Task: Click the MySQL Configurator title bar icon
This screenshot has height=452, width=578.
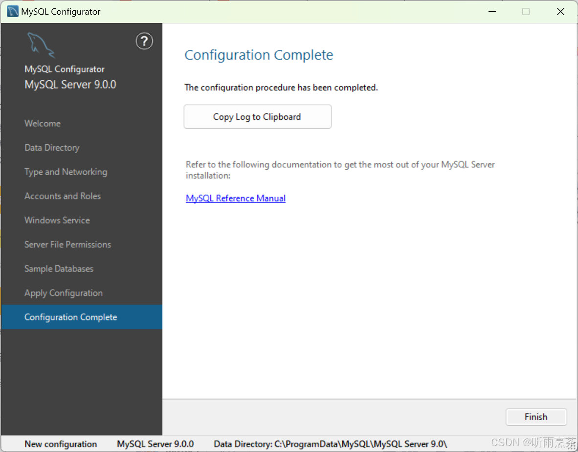Action: (x=13, y=11)
